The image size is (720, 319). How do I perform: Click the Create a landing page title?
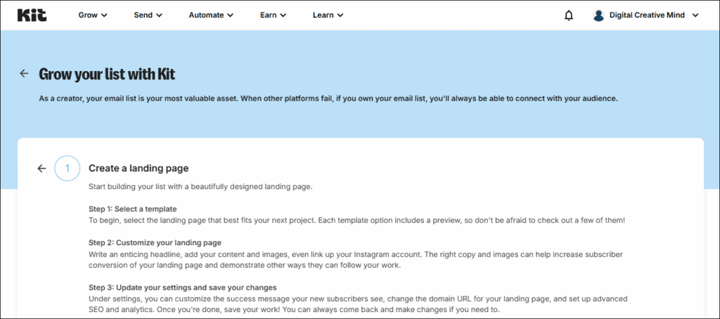(139, 169)
